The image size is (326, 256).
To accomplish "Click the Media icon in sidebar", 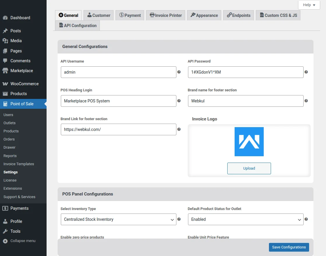I will 5,41.
